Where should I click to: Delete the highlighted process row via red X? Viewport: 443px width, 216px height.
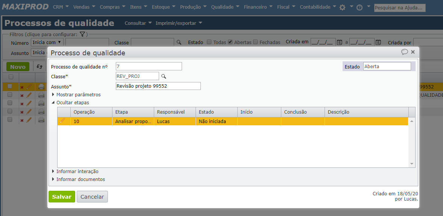[22, 87]
